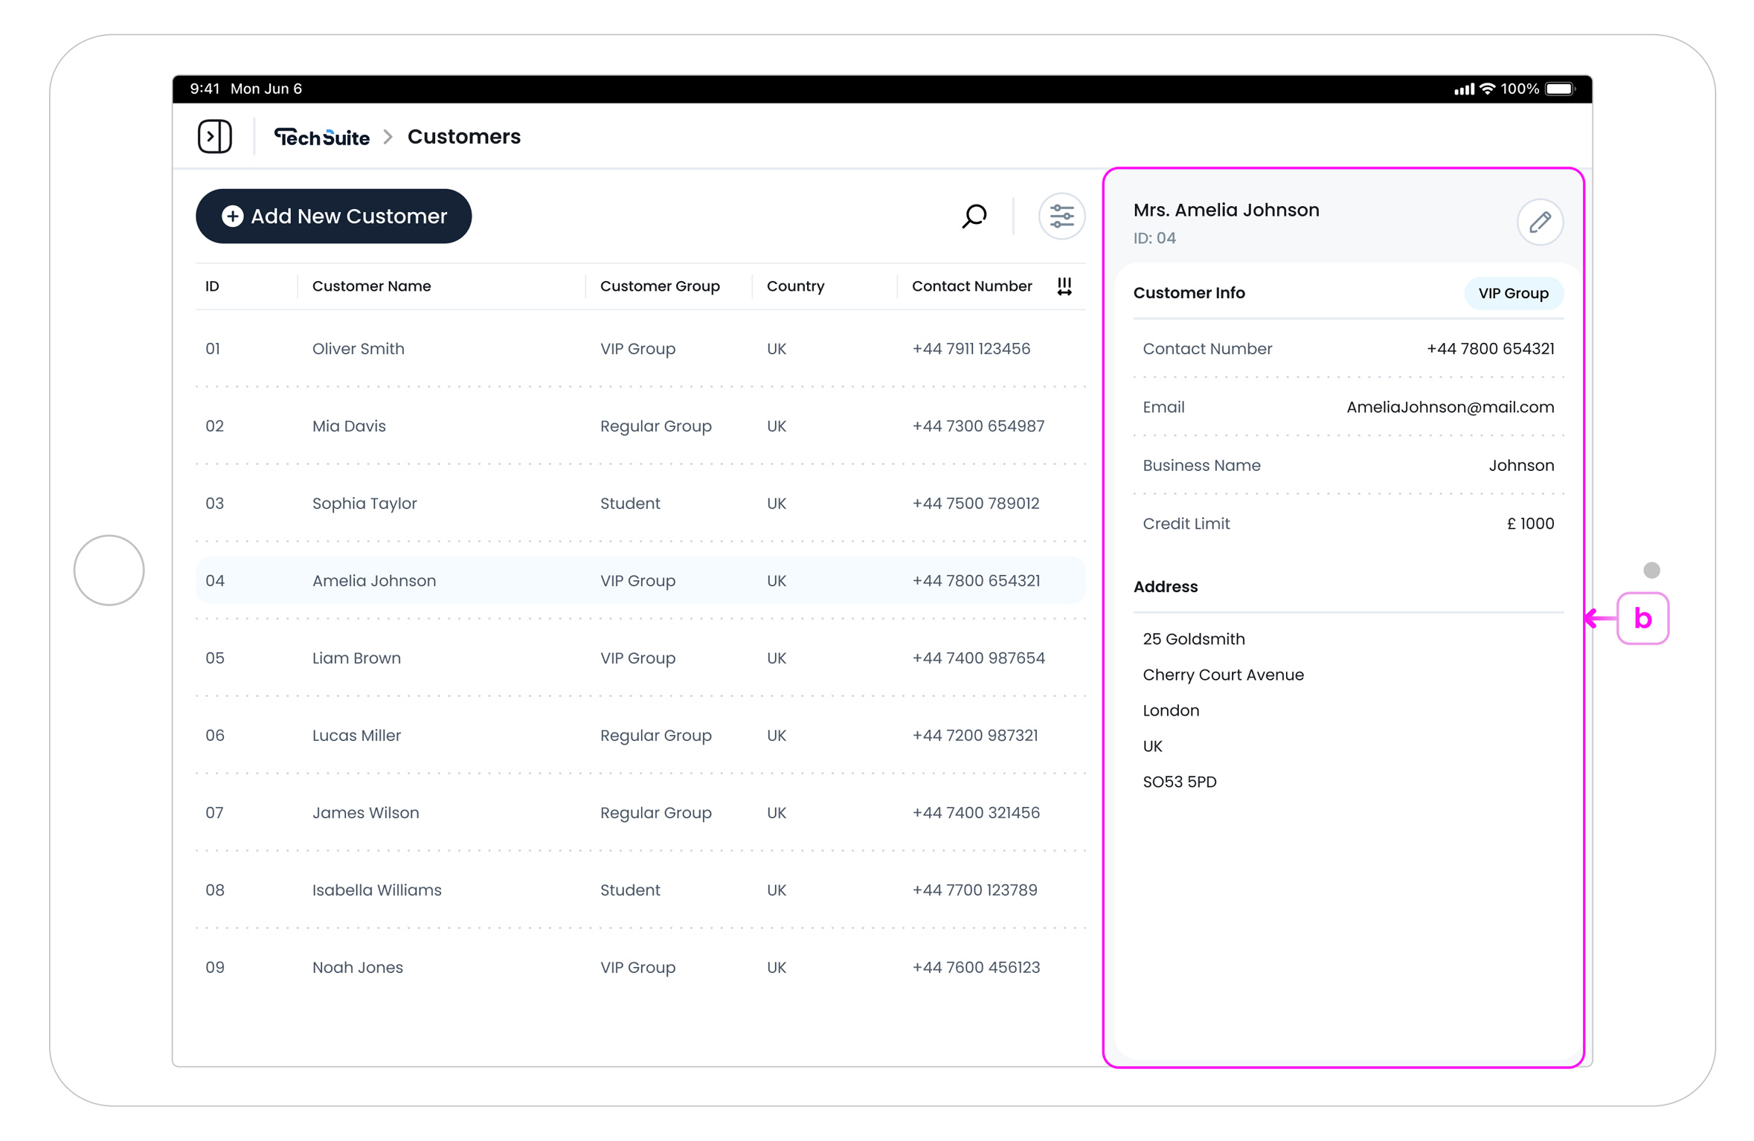Click the plus icon on Add New Customer

(232, 216)
